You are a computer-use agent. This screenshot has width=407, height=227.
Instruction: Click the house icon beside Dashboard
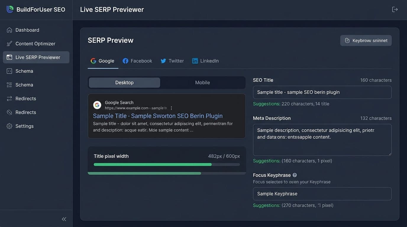(x=9, y=30)
